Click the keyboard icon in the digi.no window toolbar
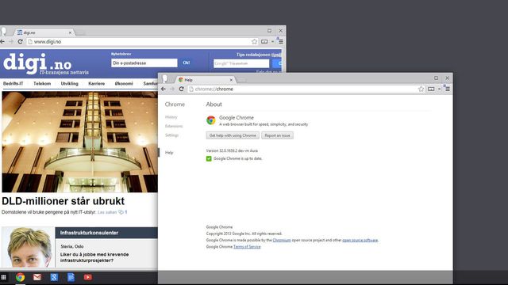This screenshot has height=285, width=508. tap(264, 41)
